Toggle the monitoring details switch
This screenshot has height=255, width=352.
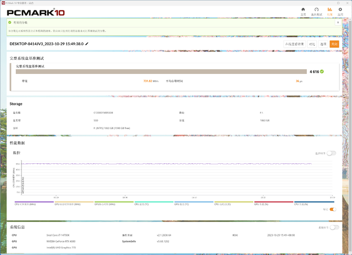click(332, 153)
